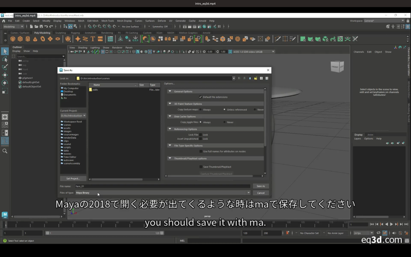Image resolution: width=411 pixels, height=257 pixels.
Task: Click the Set Project button
Action: click(72, 178)
